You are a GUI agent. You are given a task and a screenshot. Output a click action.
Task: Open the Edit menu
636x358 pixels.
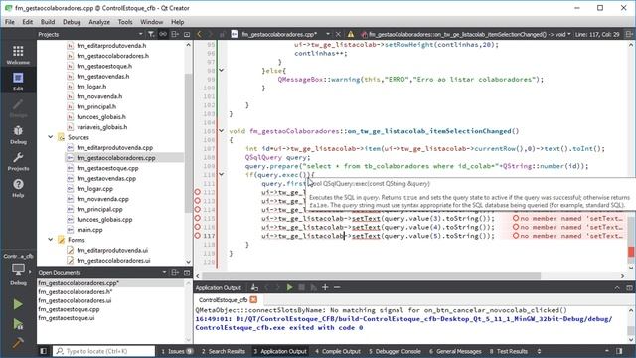28,22
